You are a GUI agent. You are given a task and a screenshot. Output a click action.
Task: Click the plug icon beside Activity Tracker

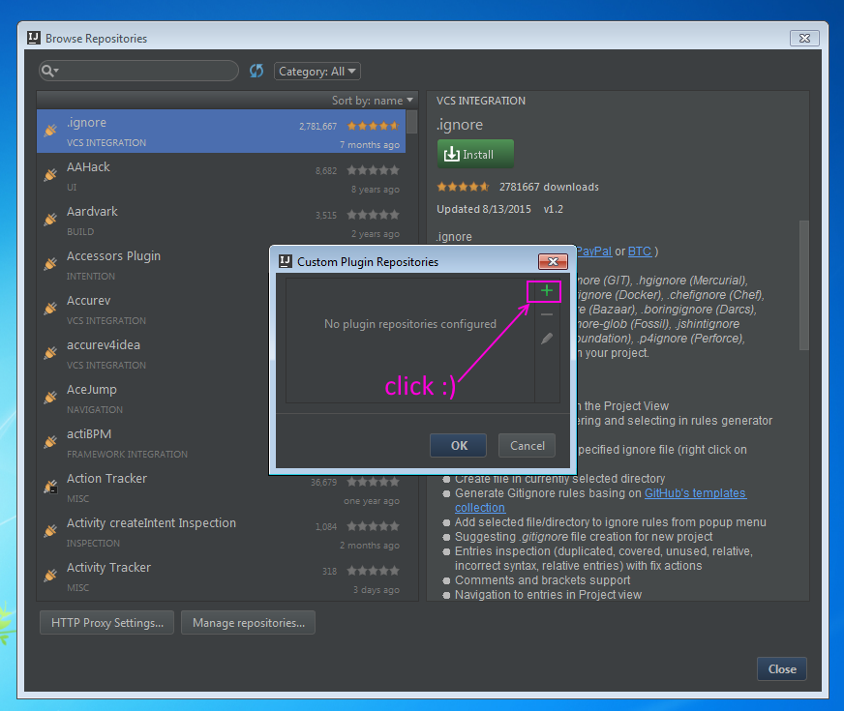pos(50,576)
